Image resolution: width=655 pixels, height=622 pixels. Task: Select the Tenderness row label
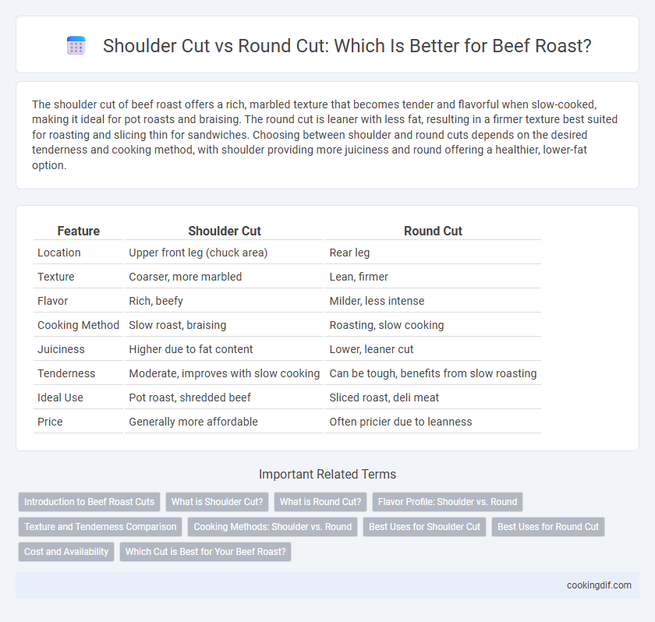pos(66,373)
